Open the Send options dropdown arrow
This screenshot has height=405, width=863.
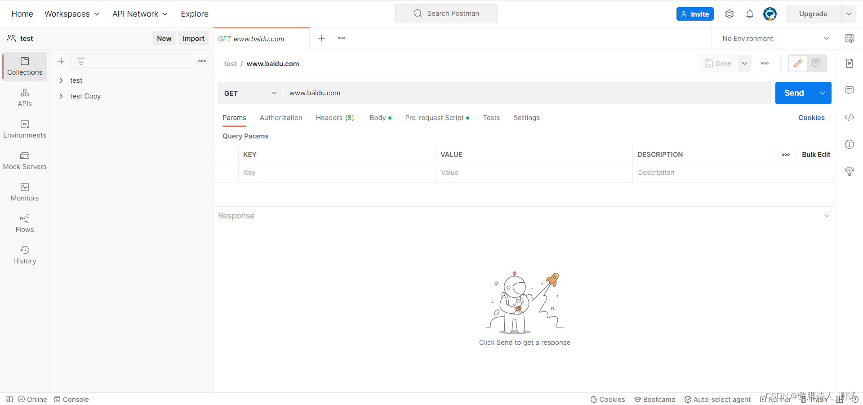tap(823, 93)
